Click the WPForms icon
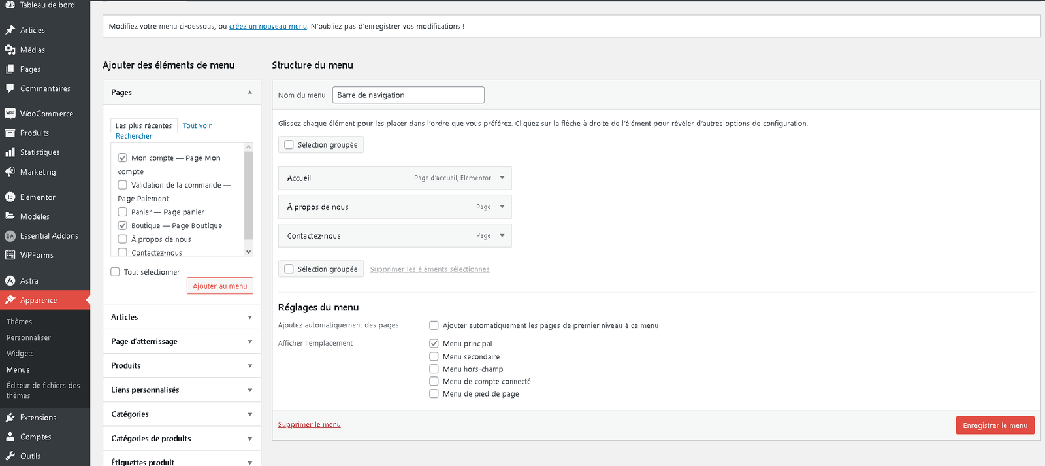This screenshot has height=466, width=1045. click(x=10, y=255)
